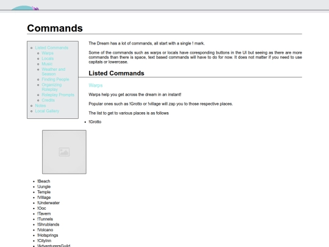329x247 pixels.
Task: Open the Warps link in contents box
Action: (x=48, y=53)
